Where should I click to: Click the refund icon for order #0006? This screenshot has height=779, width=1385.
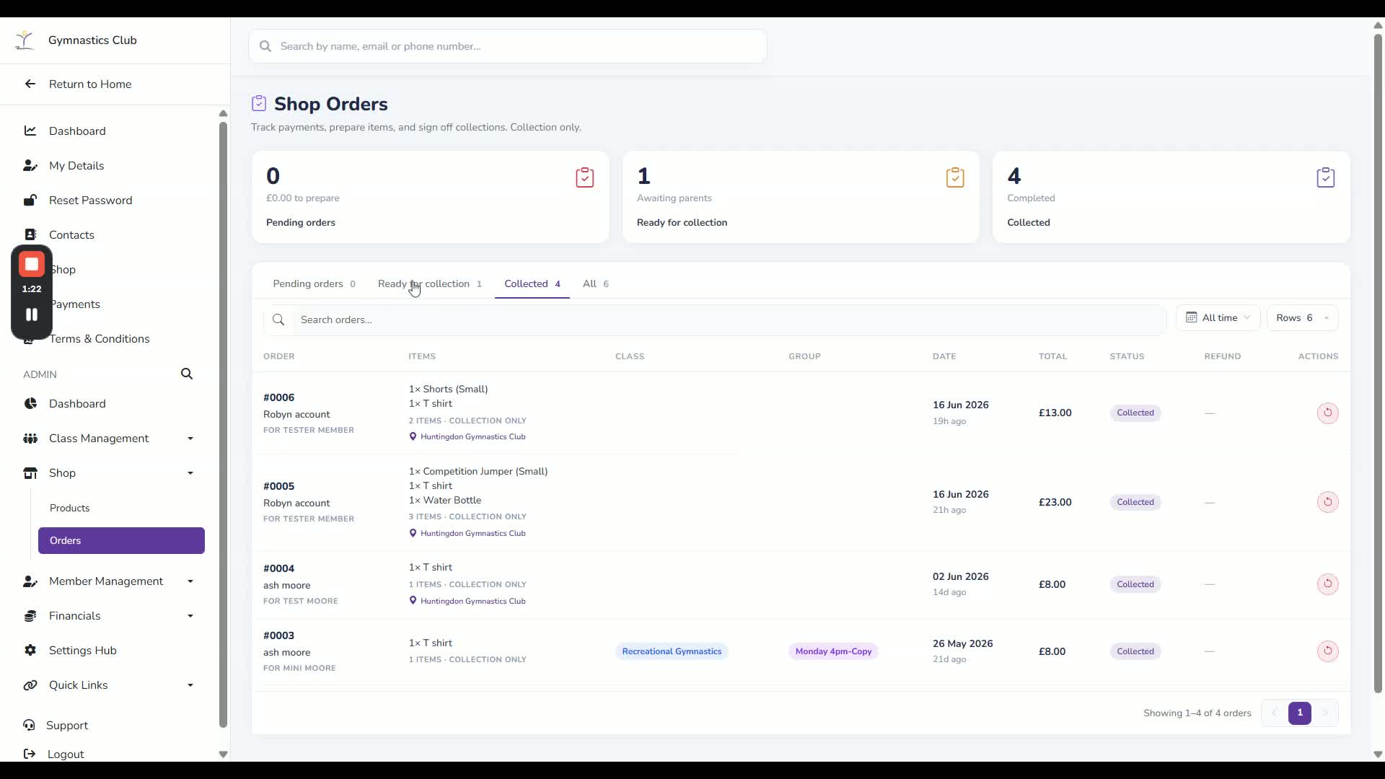[1327, 413]
